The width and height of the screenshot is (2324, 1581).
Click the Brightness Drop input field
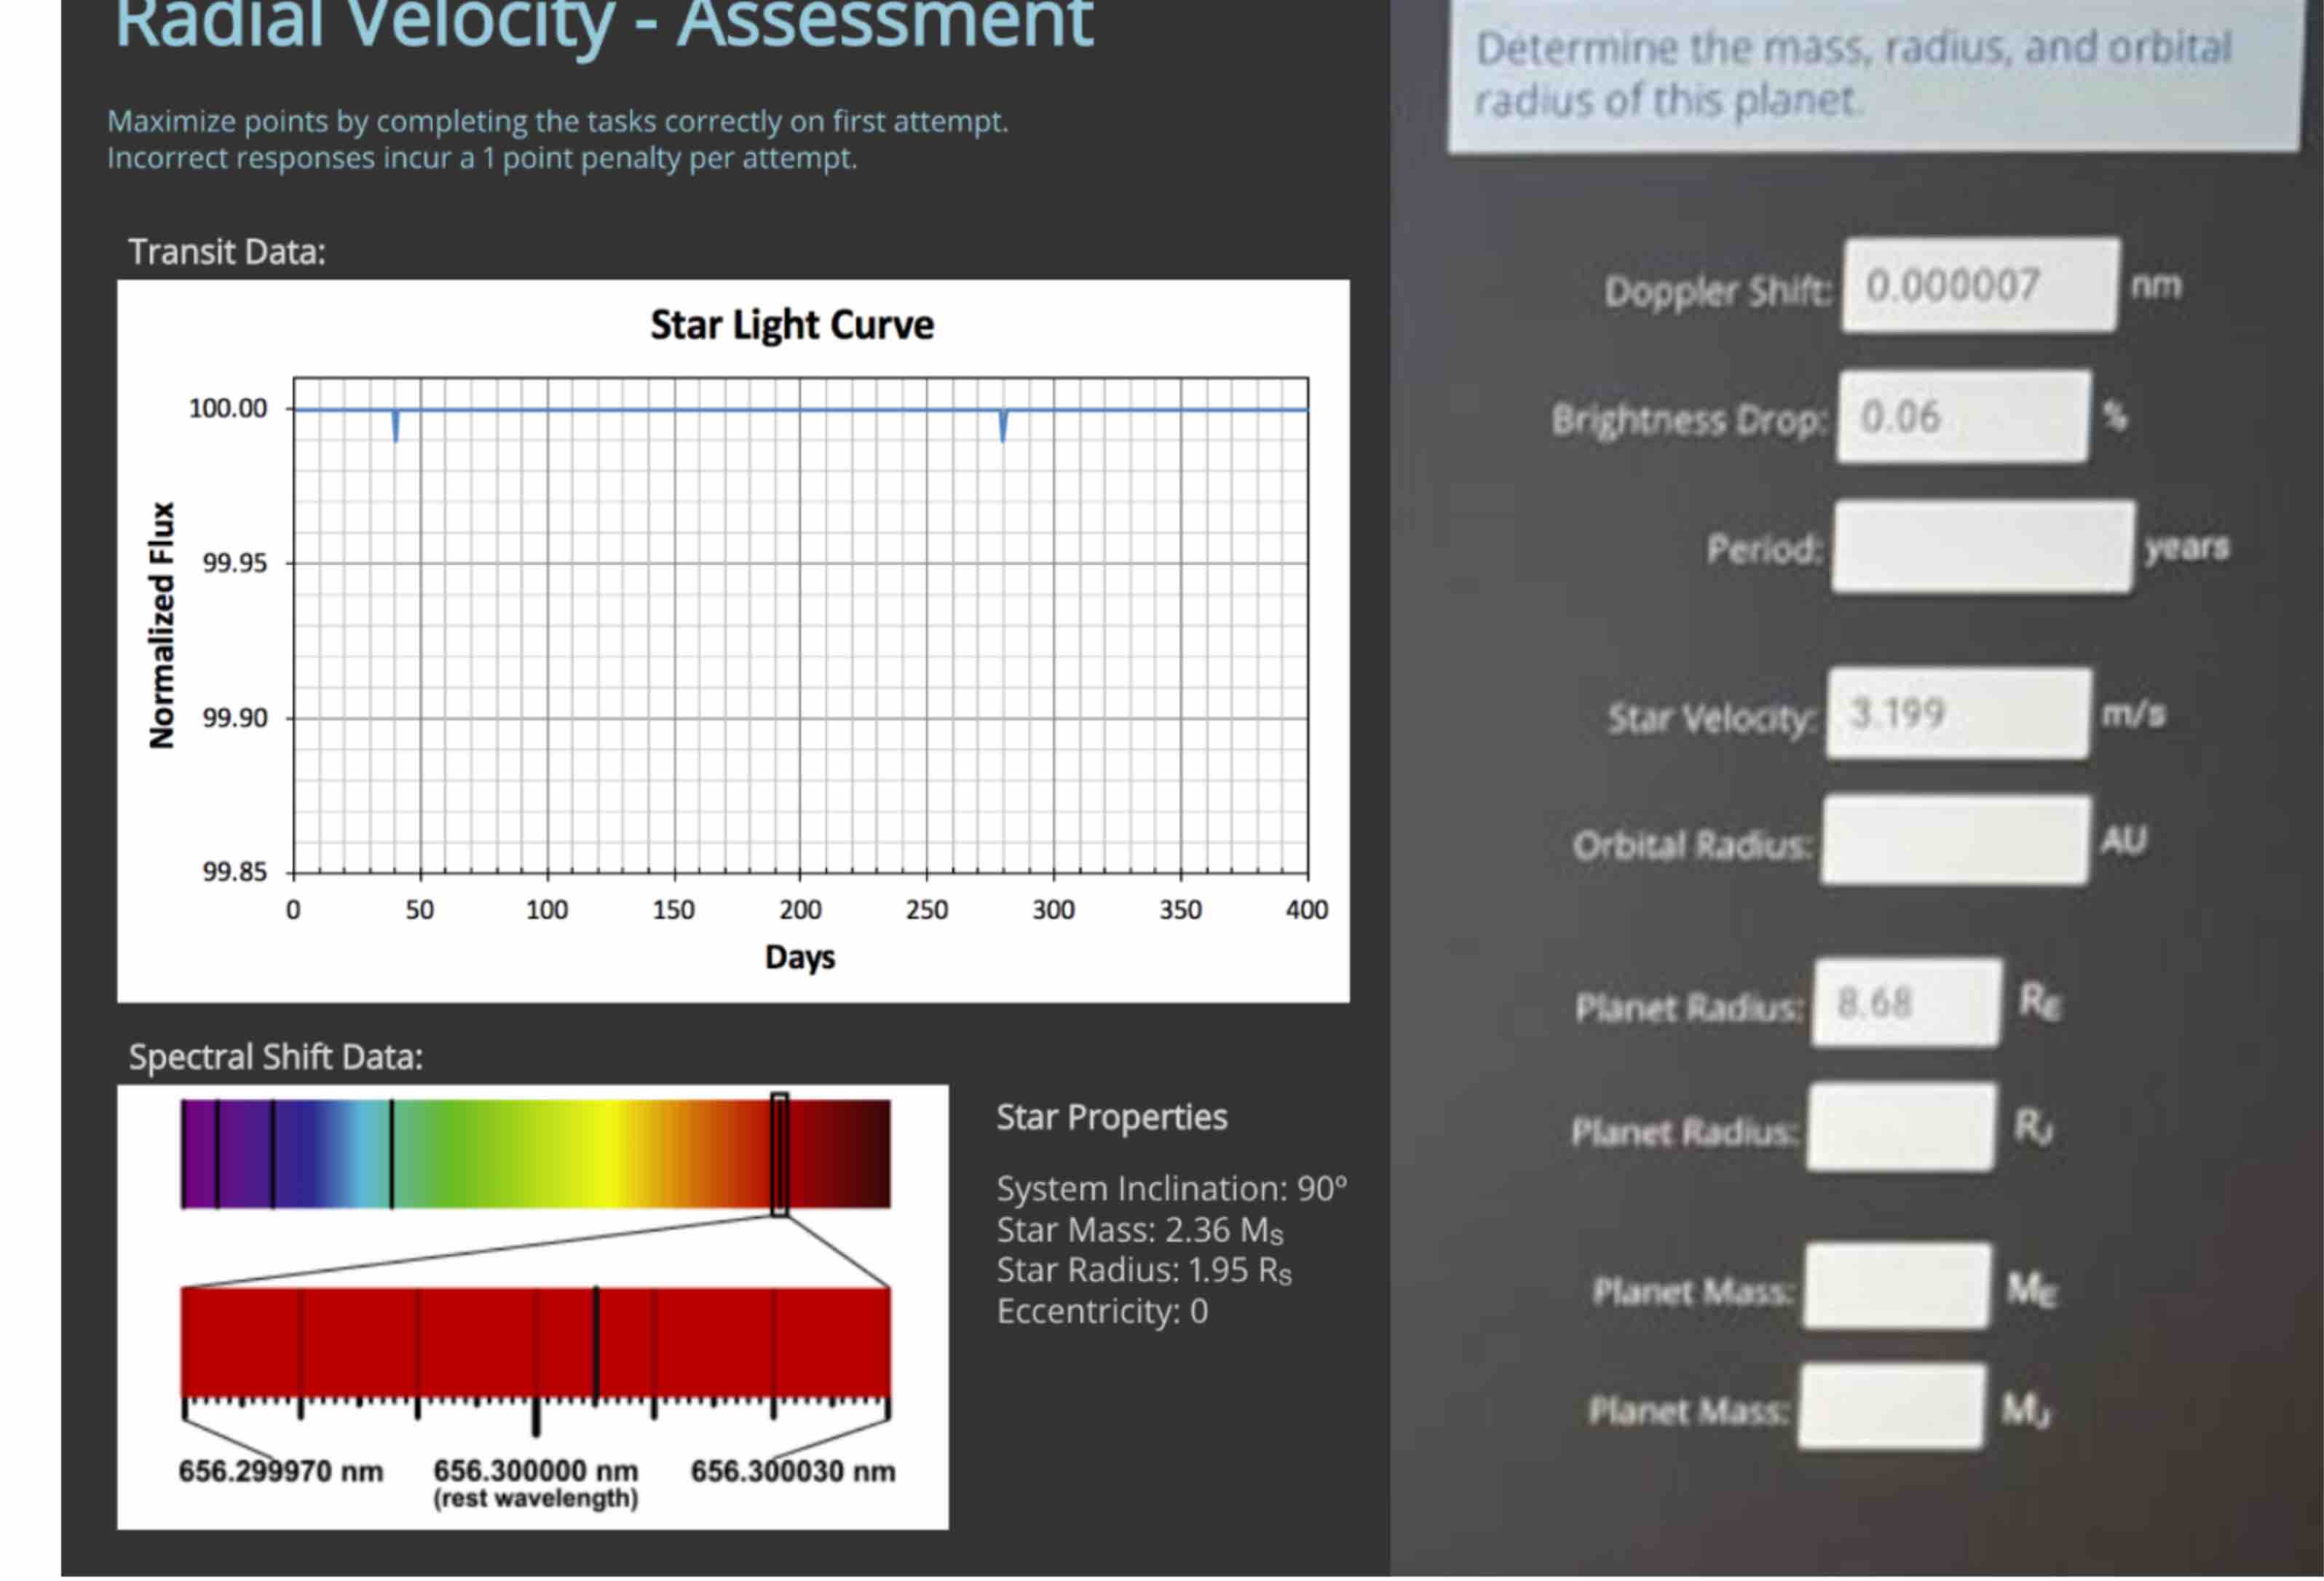coord(1962,417)
